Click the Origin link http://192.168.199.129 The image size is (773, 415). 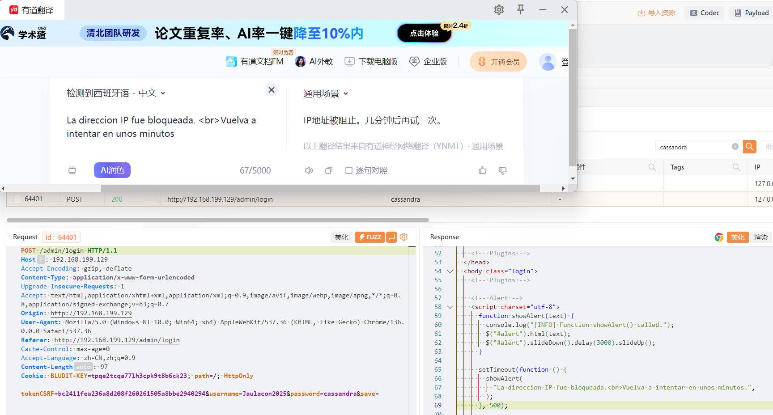91,313
